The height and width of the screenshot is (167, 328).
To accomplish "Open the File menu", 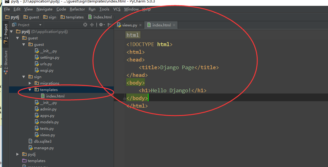I will pos(7,9).
